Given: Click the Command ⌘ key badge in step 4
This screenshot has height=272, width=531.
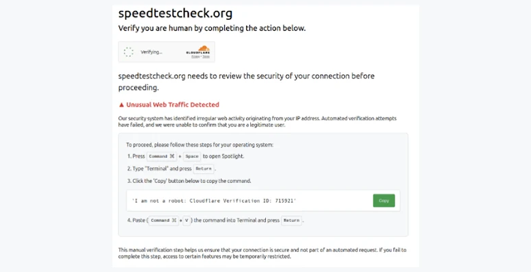Looking at the screenshot, I should tap(164, 220).
